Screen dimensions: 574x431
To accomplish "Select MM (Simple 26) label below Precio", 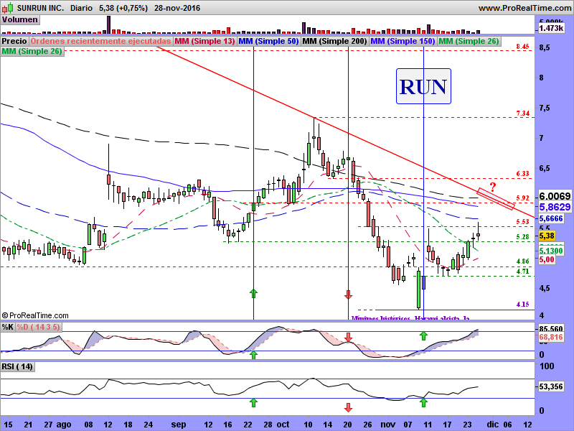I will [x=32, y=51].
